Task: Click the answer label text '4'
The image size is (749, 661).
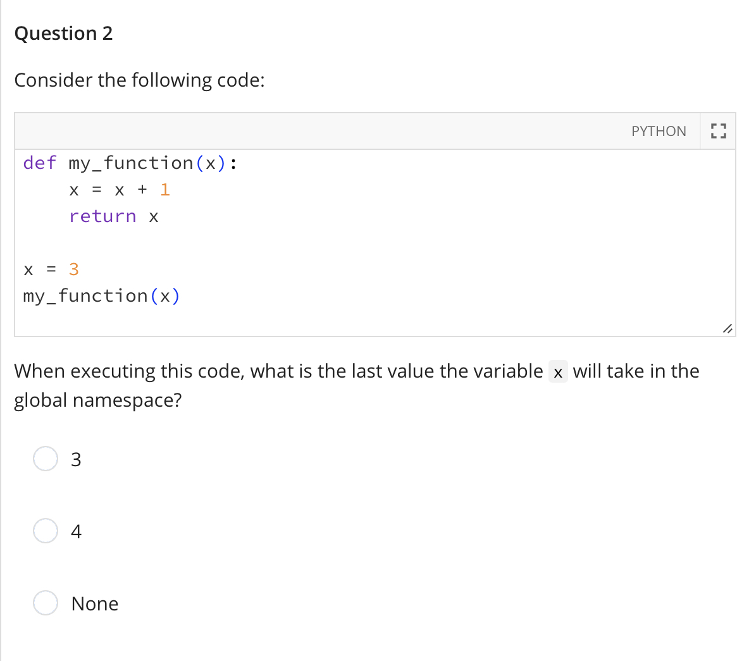Action: [76, 531]
